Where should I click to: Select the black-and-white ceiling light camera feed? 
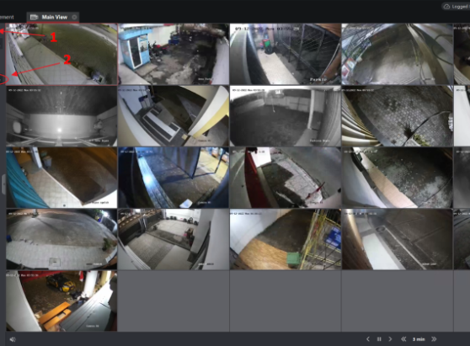pos(61,116)
